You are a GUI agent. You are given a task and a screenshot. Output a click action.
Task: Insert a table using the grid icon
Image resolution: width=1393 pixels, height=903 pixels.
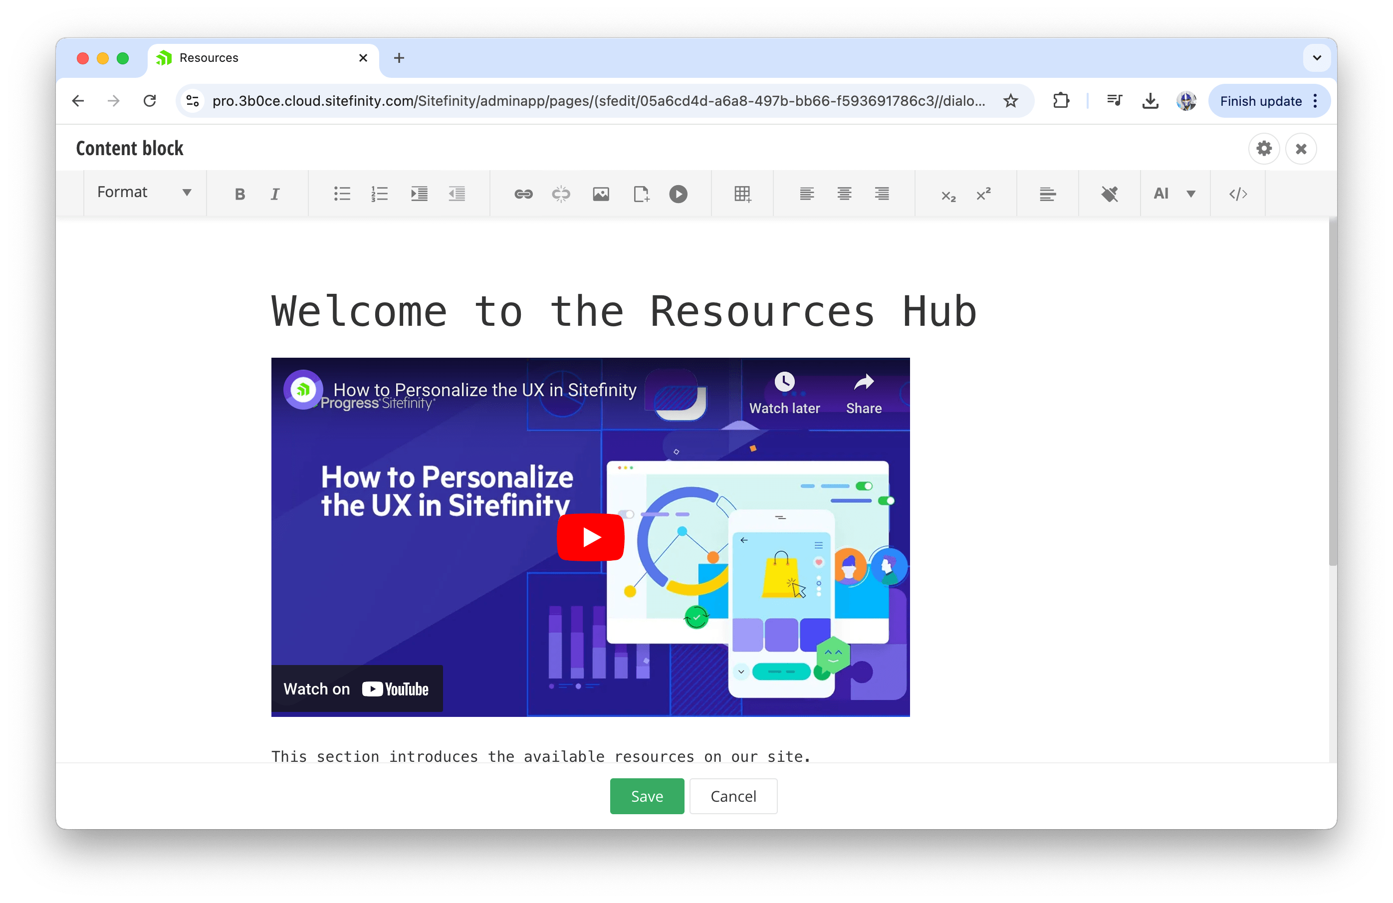pyautogui.click(x=742, y=194)
